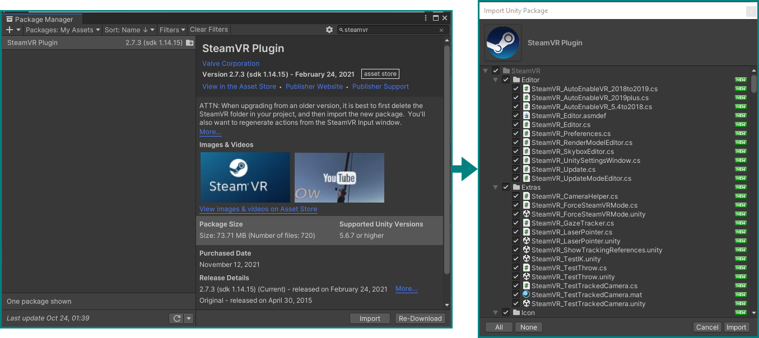Click the SteamVR_TestTrackedCamera.mat material icon
The height and width of the screenshot is (338, 759).
pos(527,295)
